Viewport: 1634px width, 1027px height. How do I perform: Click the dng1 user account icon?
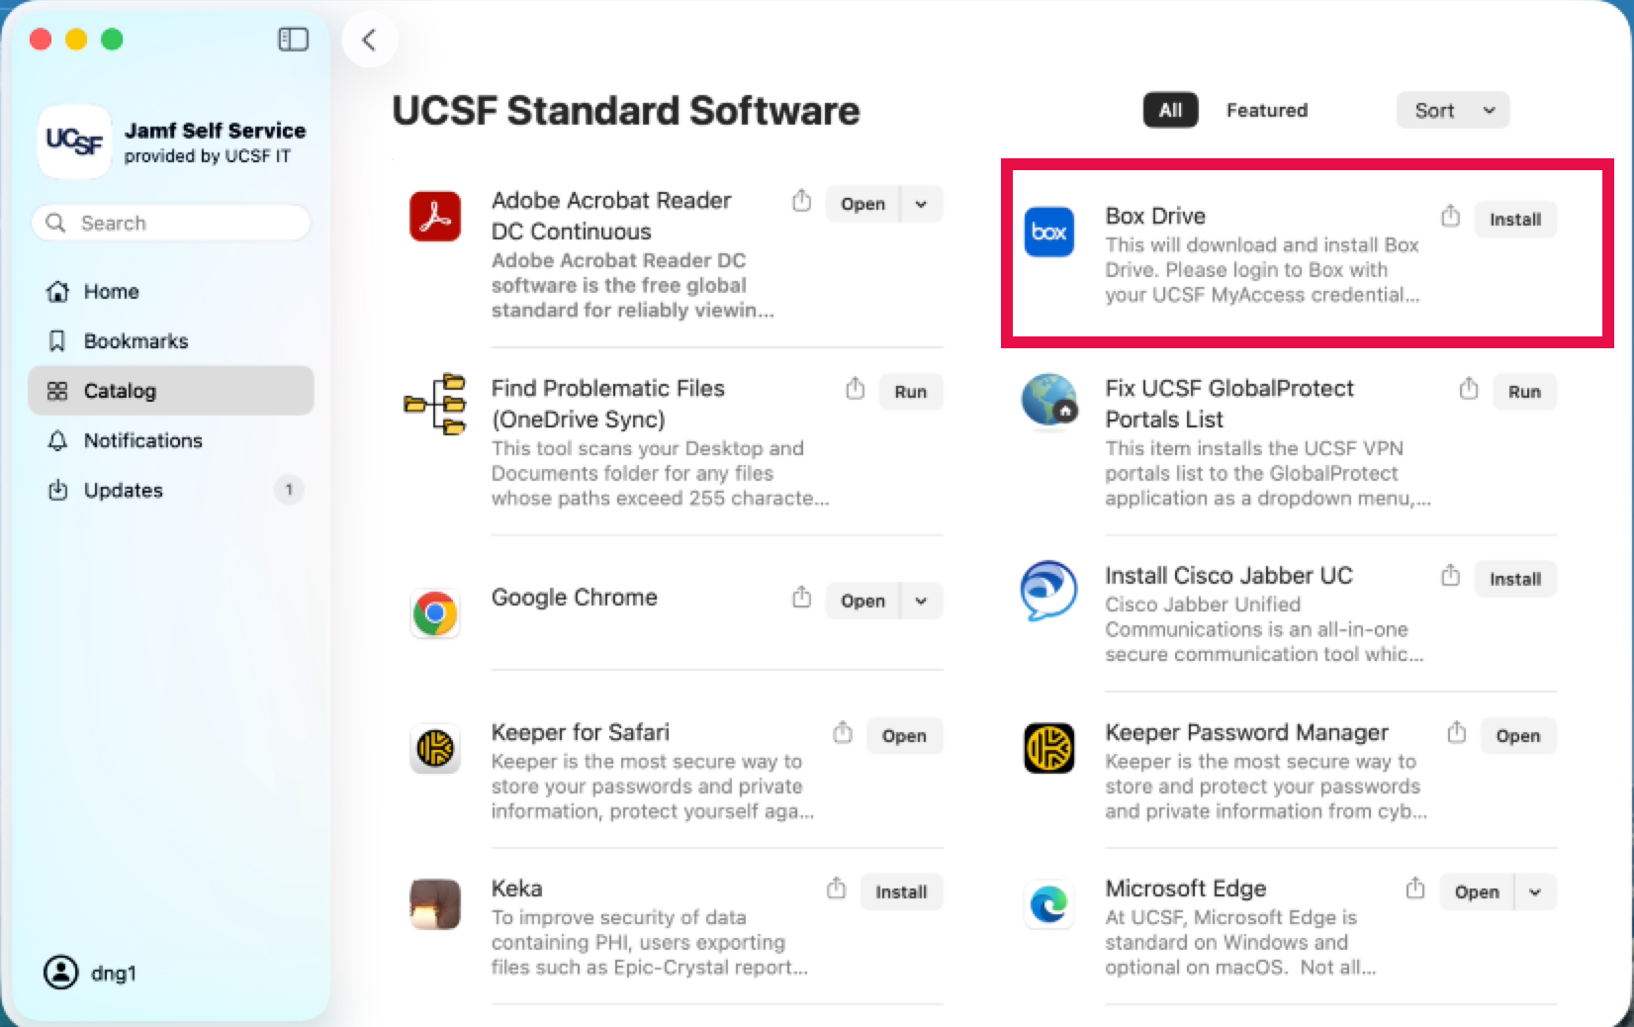pyautogui.click(x=60, y=973)
